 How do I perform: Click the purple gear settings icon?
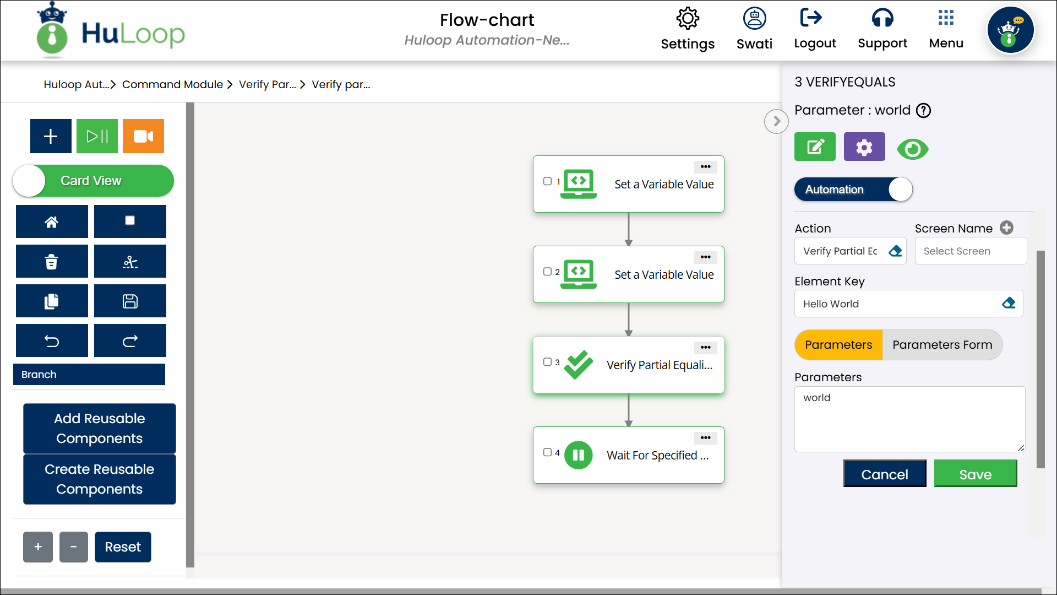pos(864,147)
